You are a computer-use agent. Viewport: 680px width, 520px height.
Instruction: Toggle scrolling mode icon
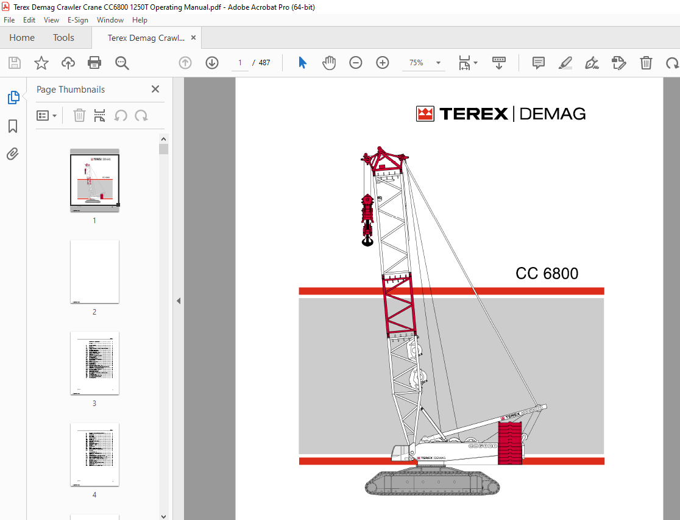point(498,63)
